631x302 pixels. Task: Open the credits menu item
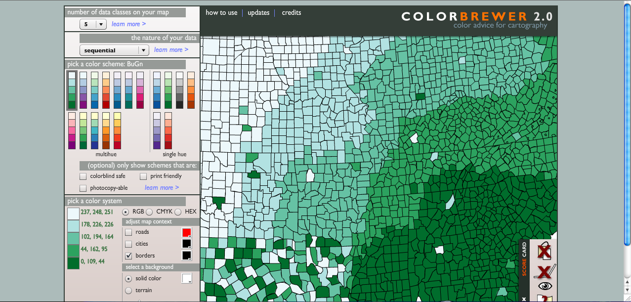click(292, 13)
